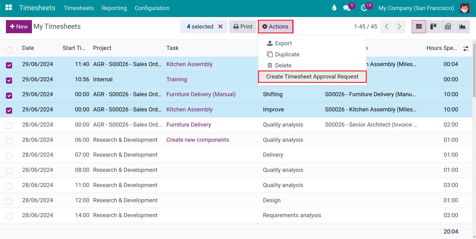
Task: Open the 28/06 Furniture Delivery task link
Action: click(x=189, y=125)
